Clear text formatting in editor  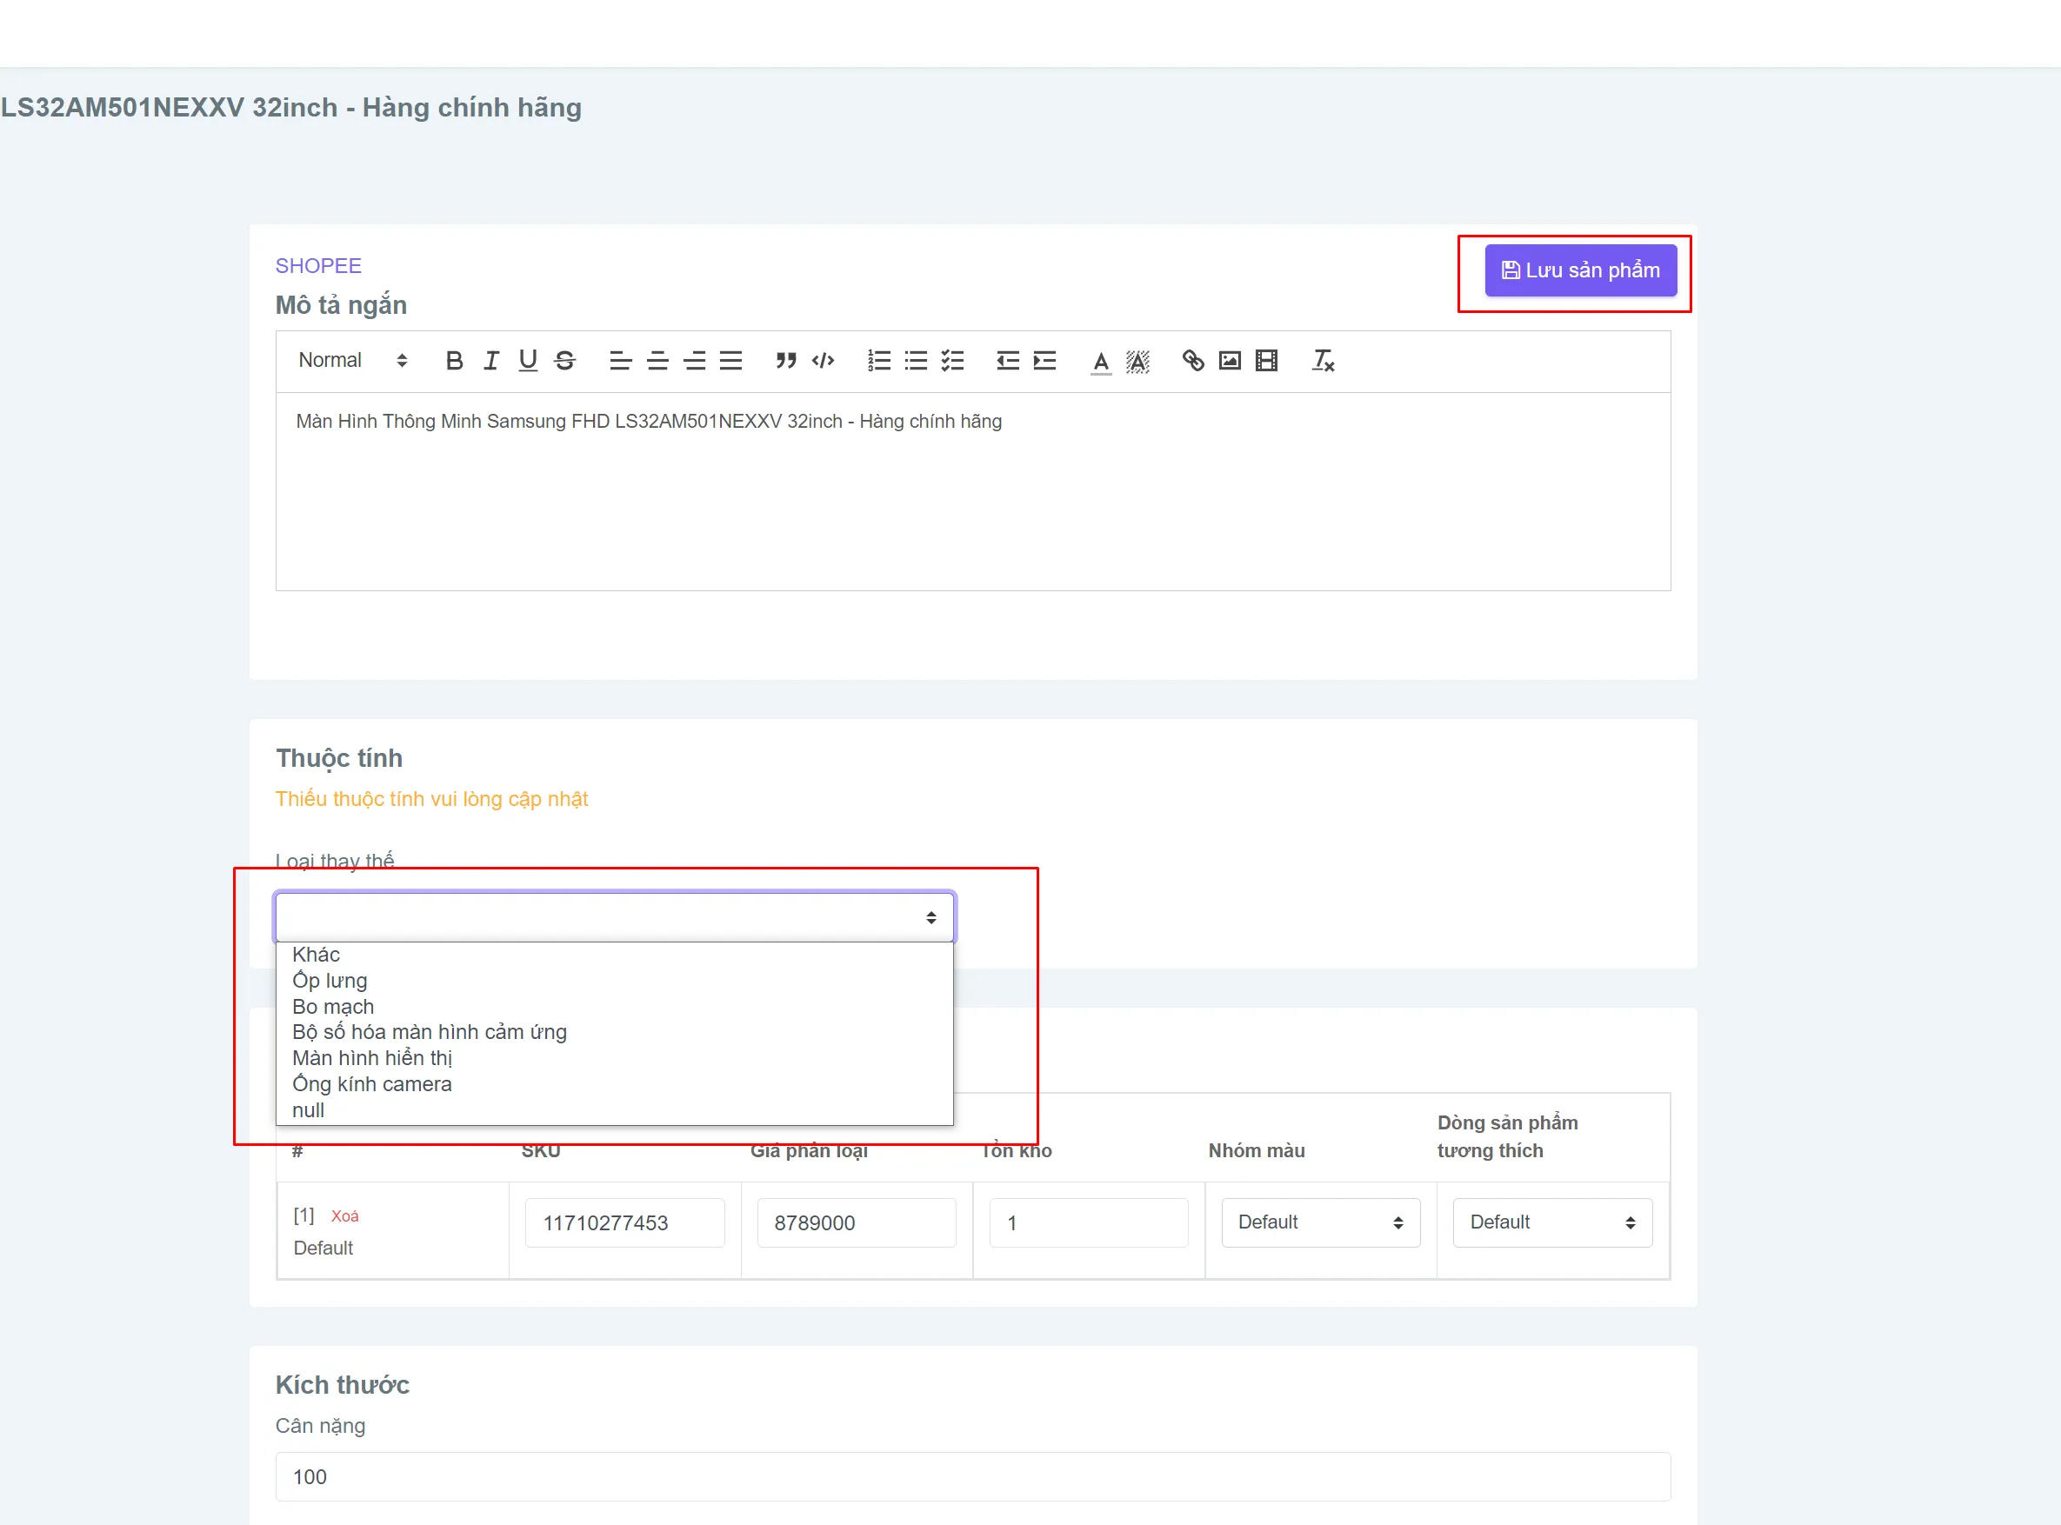coord(1324,361)
